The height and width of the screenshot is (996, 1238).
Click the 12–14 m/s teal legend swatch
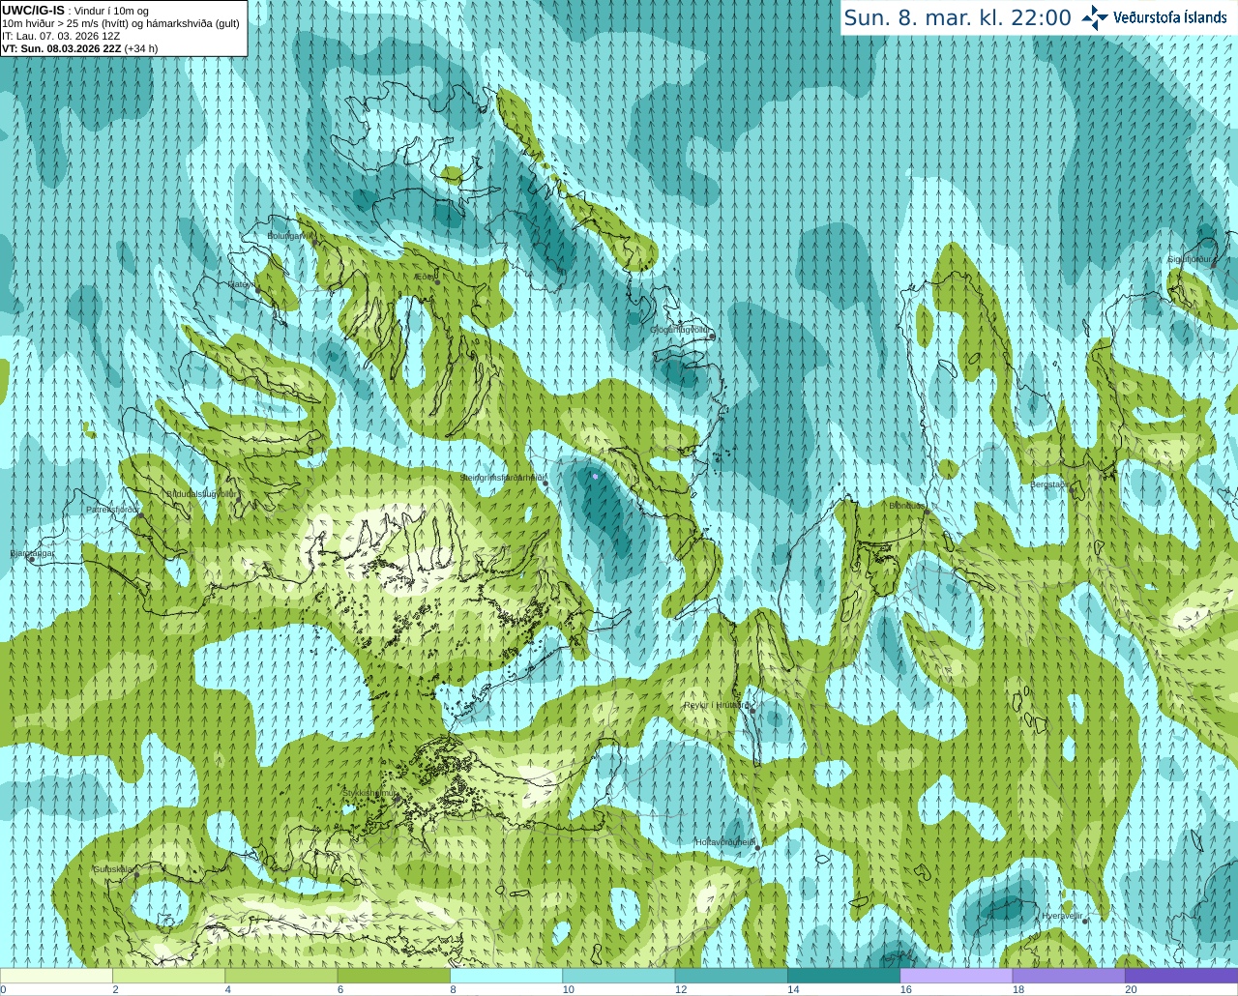click(731, 976)
